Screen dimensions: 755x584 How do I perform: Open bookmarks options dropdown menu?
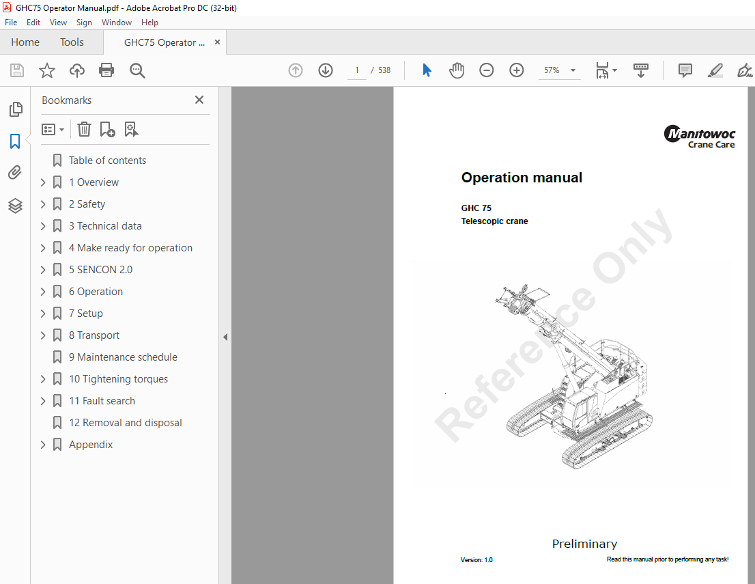(x=53, y=129)
